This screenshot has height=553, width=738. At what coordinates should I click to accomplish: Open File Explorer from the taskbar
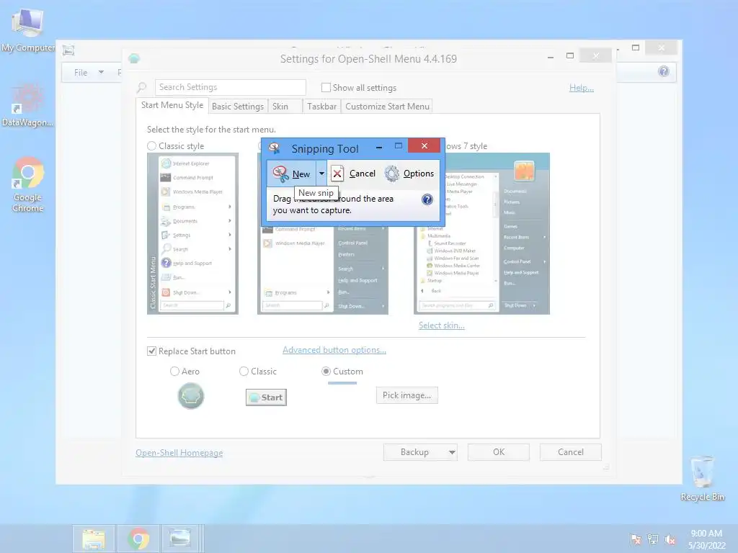pyautogui.click(x=94, y=539)
